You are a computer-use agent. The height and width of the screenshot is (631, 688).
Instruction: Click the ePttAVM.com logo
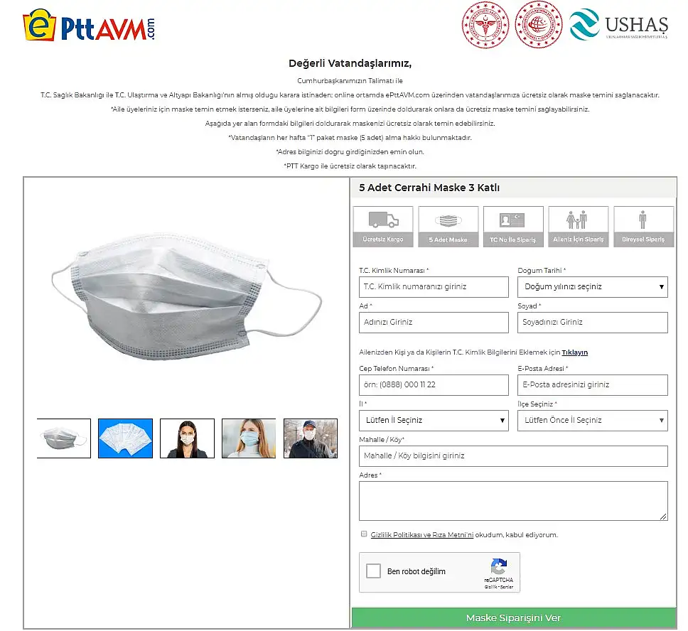[x=89, y=26]
